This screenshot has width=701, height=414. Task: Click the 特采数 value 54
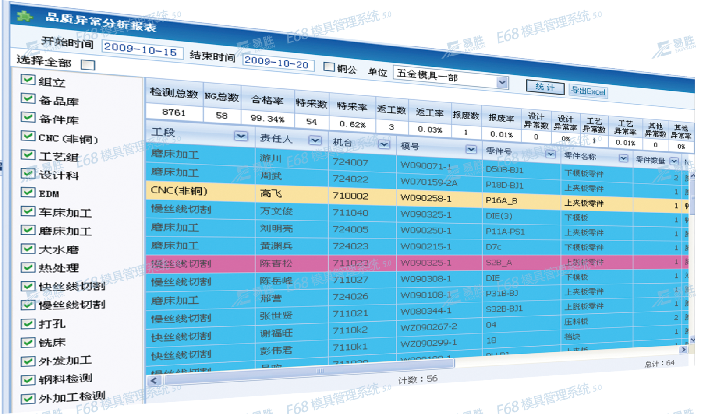312,121
